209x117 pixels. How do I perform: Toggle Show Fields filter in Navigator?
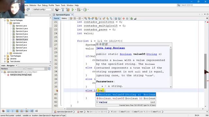click(8, 111)
